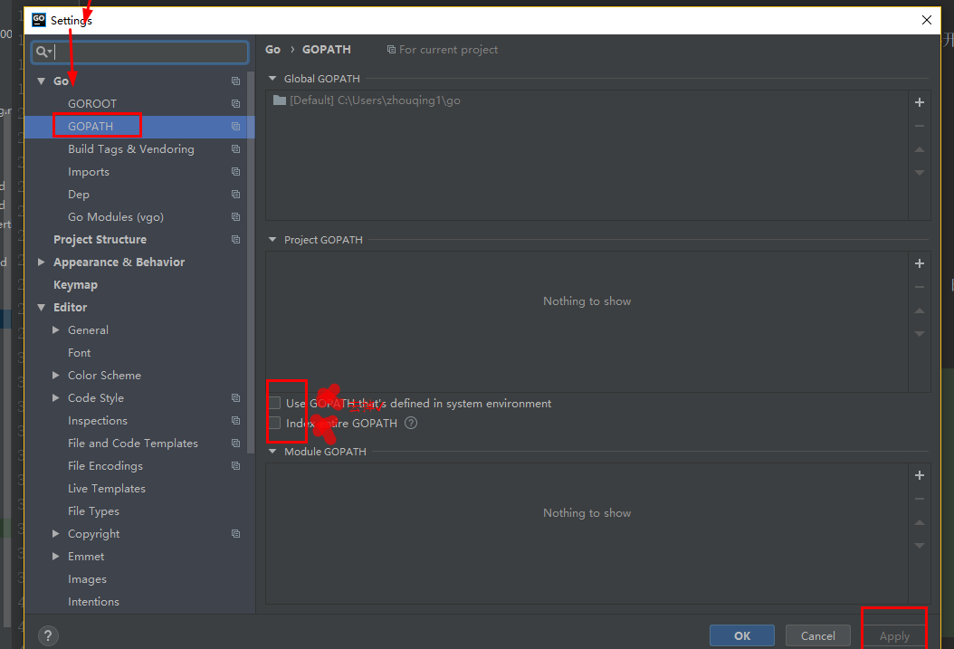Screen dimensions: 954x649
Task: Expand the Color Scheme node
Action: 56,376
